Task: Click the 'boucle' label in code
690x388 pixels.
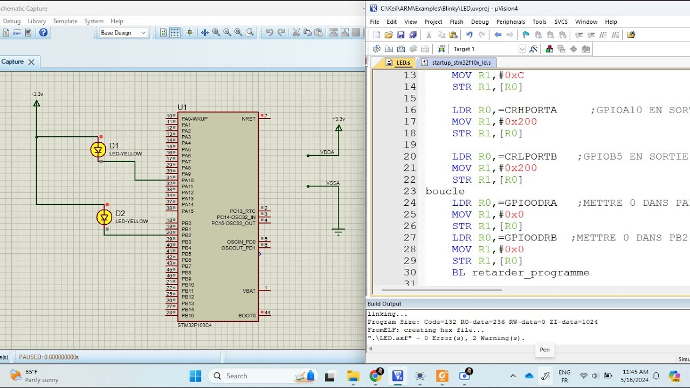Action: [x=445, y=191]
